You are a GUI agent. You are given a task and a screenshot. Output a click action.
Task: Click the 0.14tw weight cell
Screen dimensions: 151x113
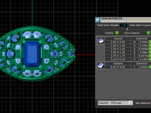pyautogui.click(x=143, y=59)
